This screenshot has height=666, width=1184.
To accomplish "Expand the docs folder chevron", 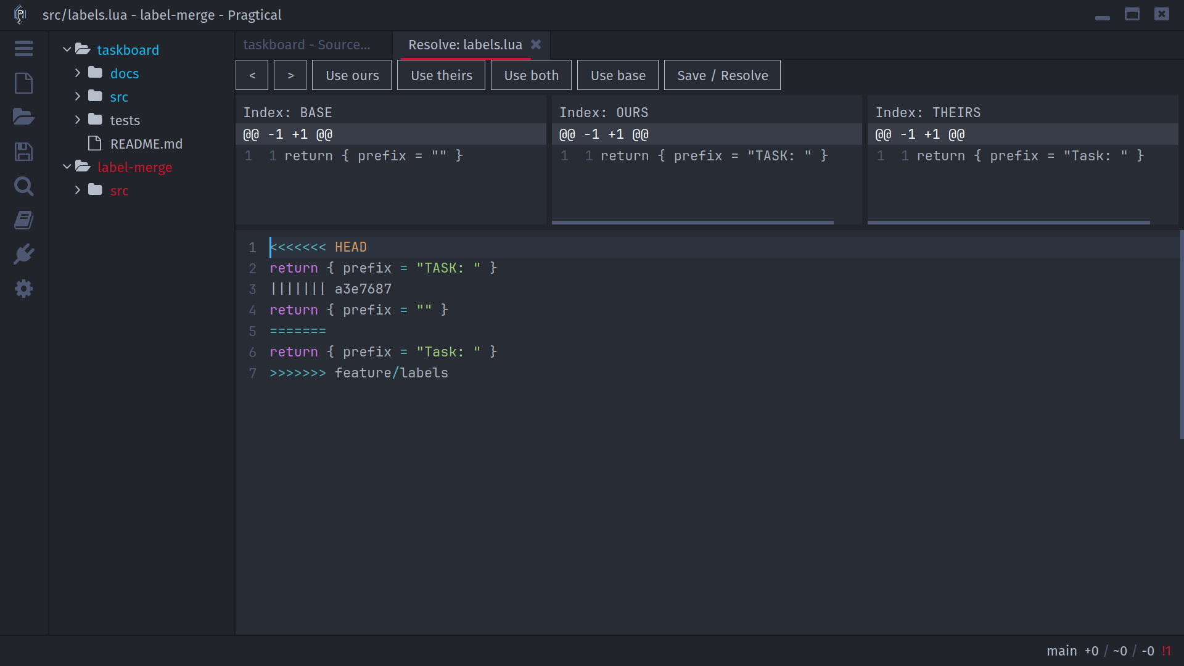I will tap(78, 73).
